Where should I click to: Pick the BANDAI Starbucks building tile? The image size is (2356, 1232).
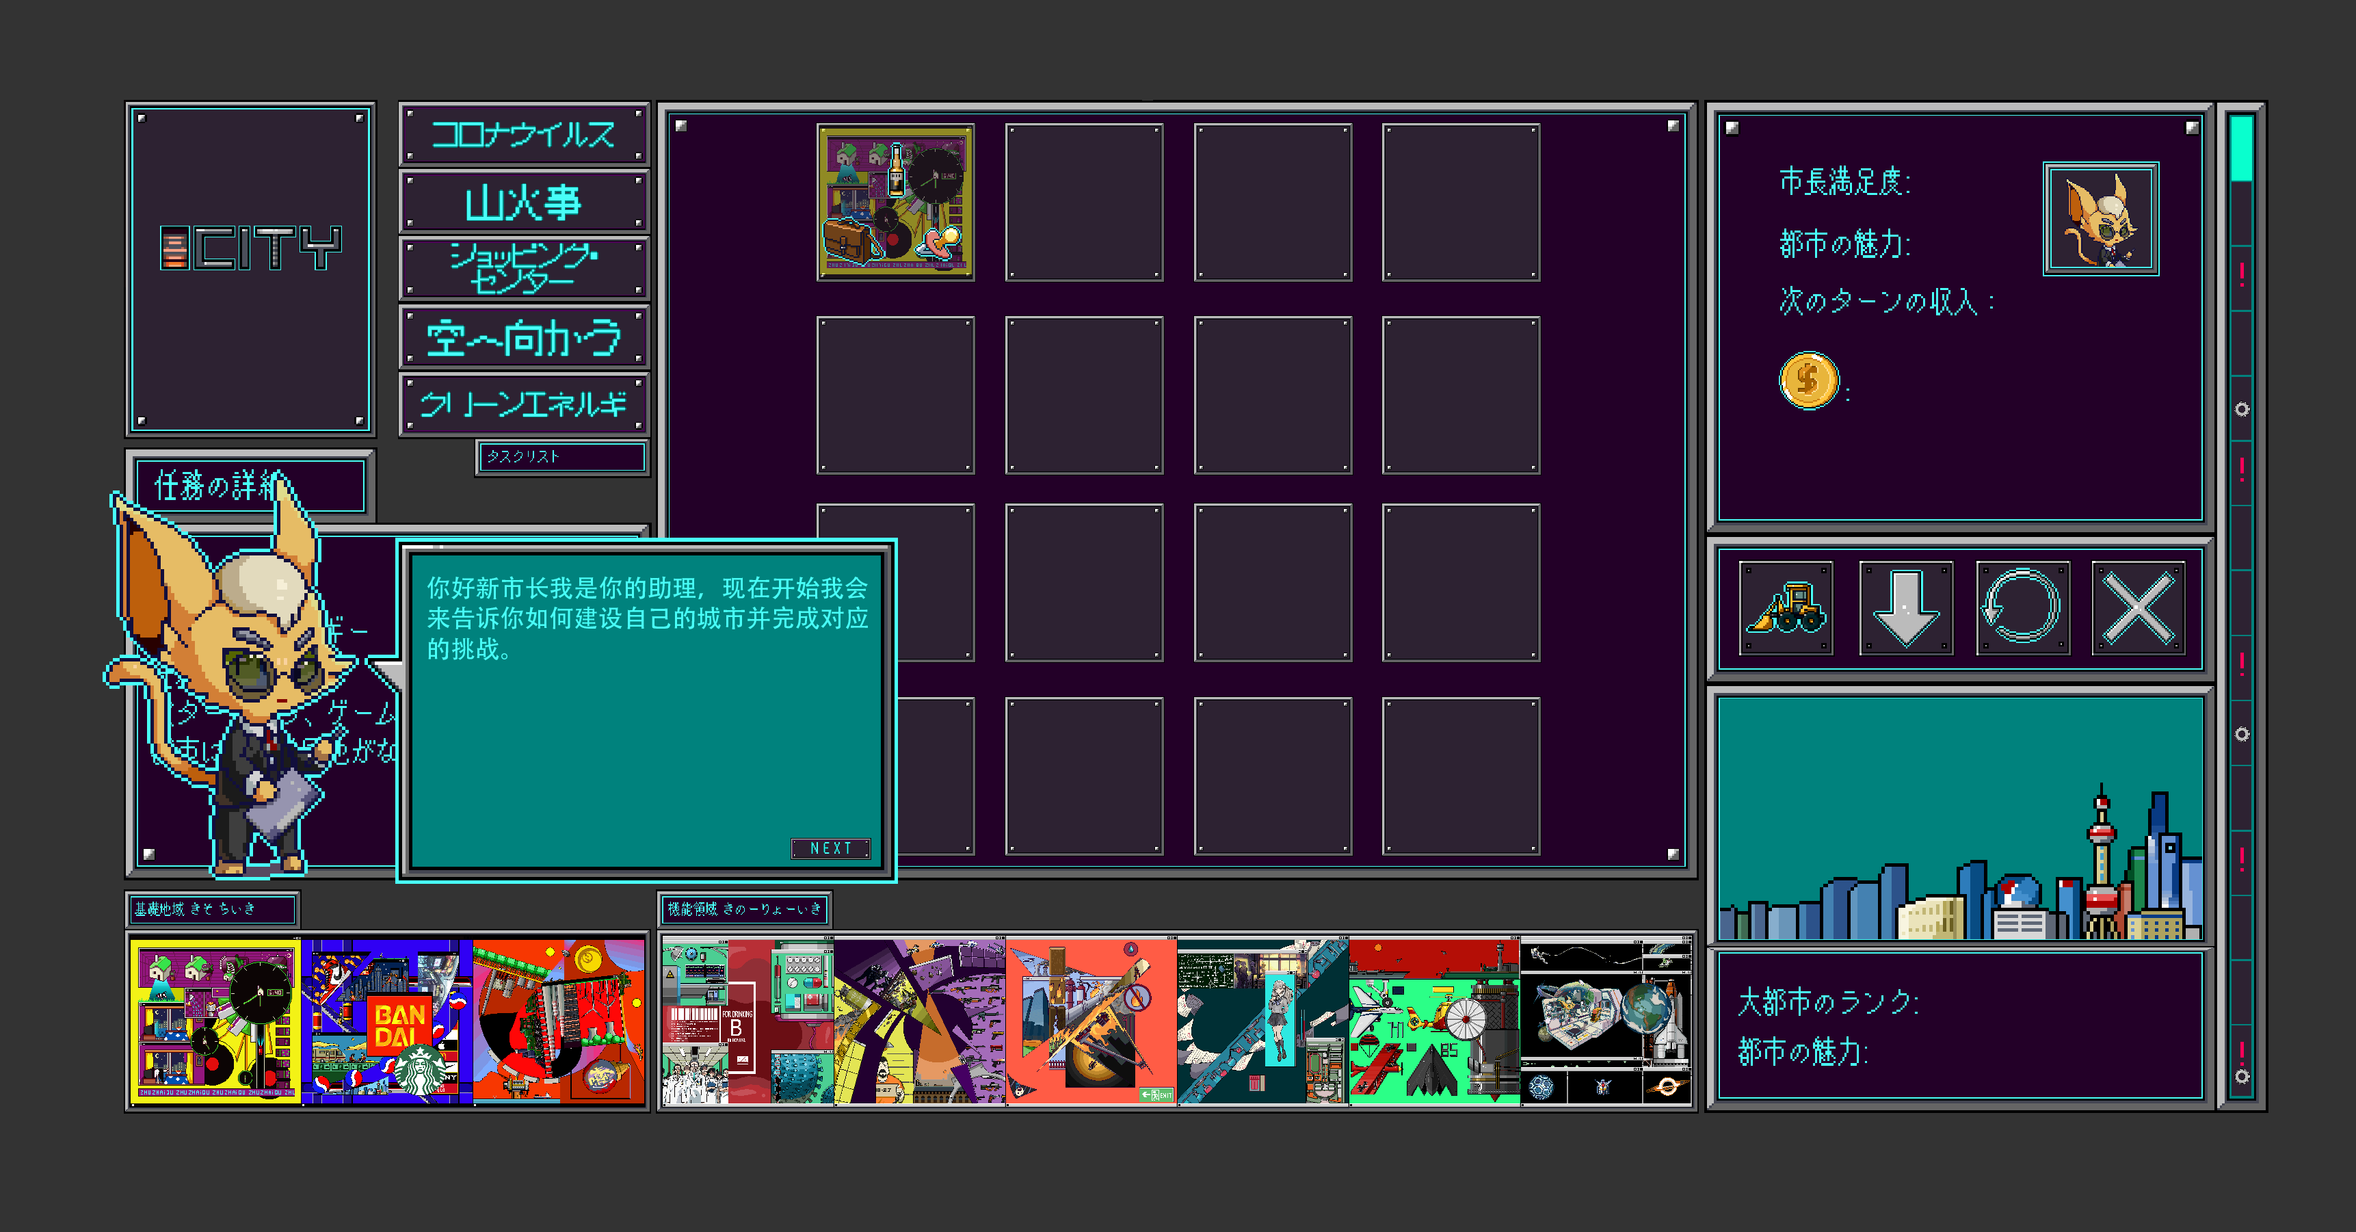click(387, 1021)
